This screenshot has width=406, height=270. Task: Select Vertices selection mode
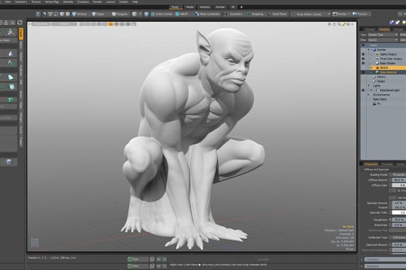coord(79,13)
